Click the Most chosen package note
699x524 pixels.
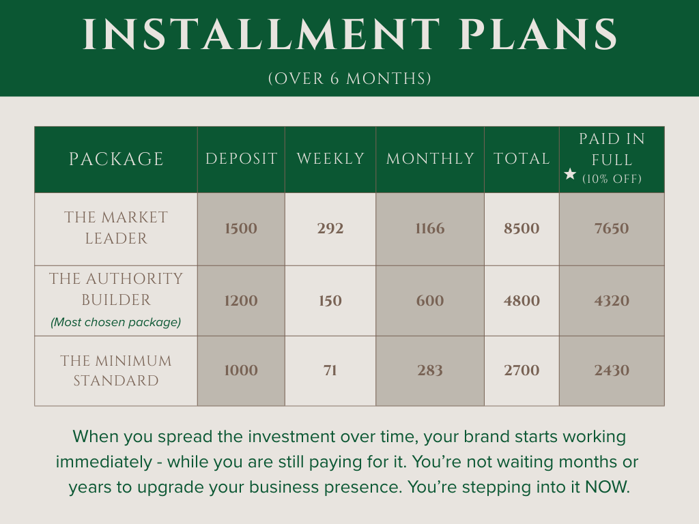[116, 322]
